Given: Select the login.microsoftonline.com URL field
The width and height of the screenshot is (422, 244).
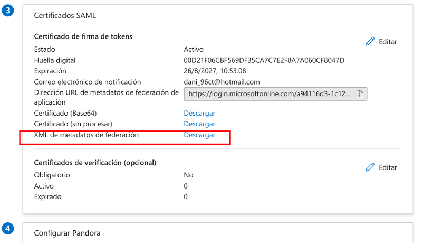Looking at the screenshot, I should 275,94.
